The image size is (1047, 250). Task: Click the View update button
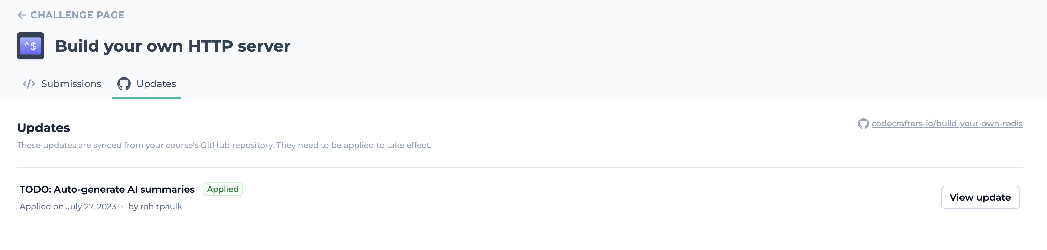coord(980,197)
